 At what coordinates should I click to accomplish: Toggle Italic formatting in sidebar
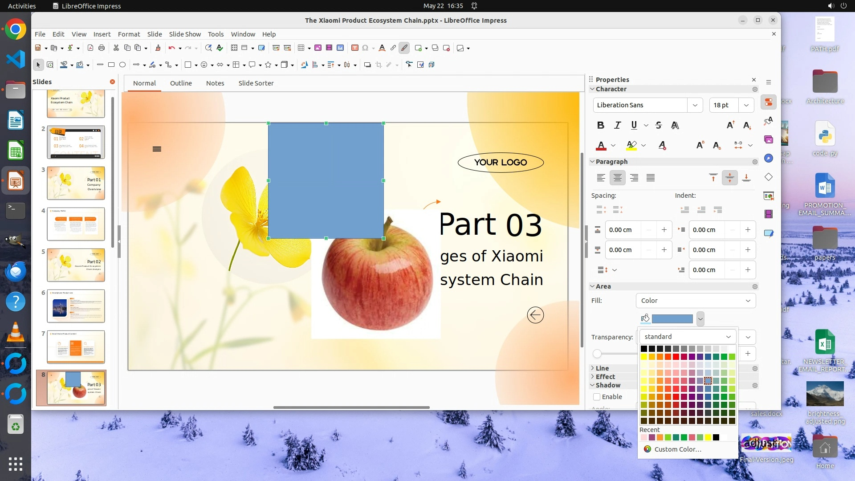(x=617, y=126)
